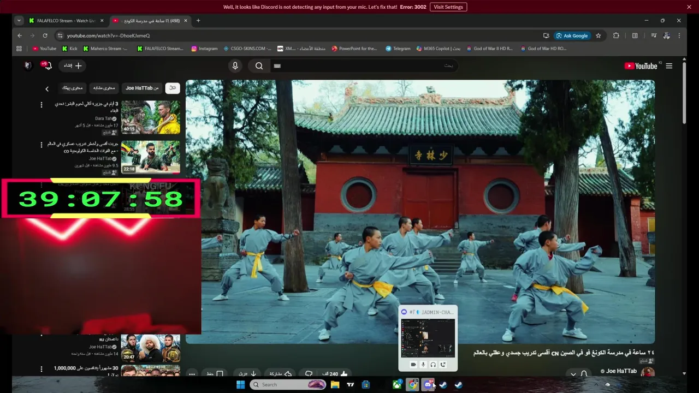Open the Dara Tah 40:15 video thumbnail

150,117
